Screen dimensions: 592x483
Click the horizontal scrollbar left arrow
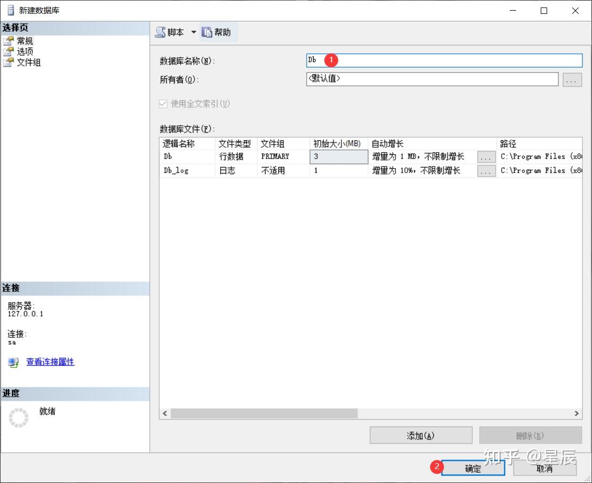(x=165, y=413)
